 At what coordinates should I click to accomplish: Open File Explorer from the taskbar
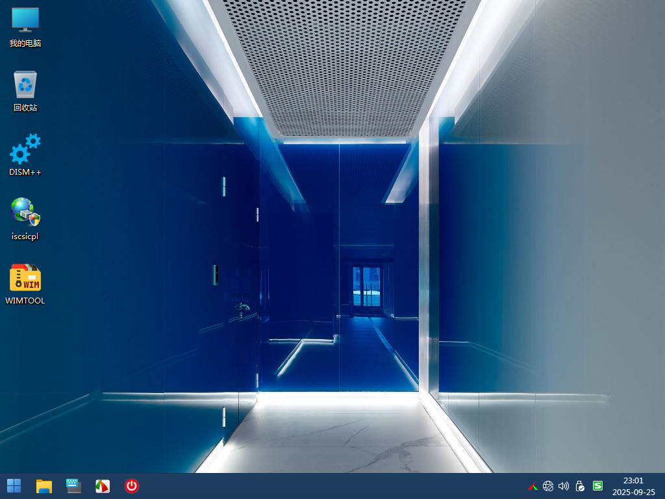[x=44, y=486]
